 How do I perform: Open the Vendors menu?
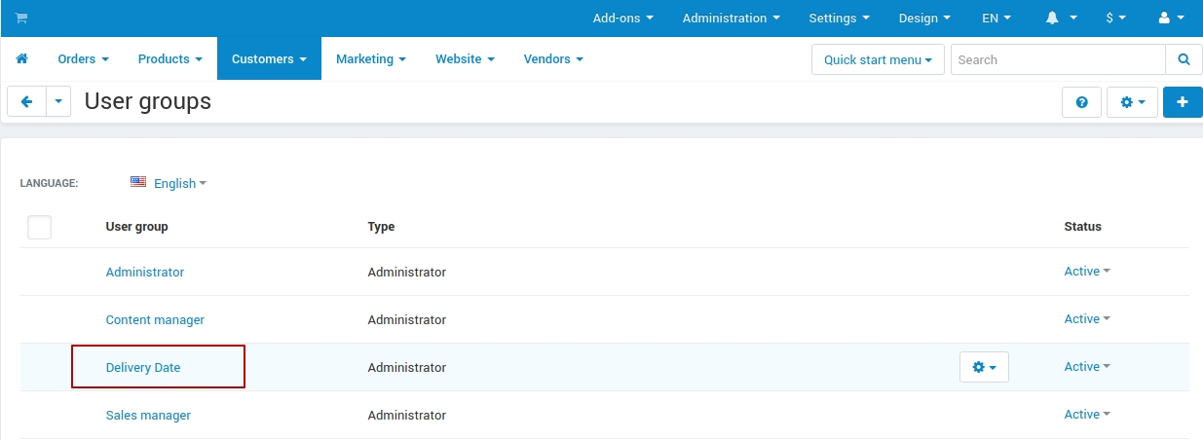[x=553, y=59]
